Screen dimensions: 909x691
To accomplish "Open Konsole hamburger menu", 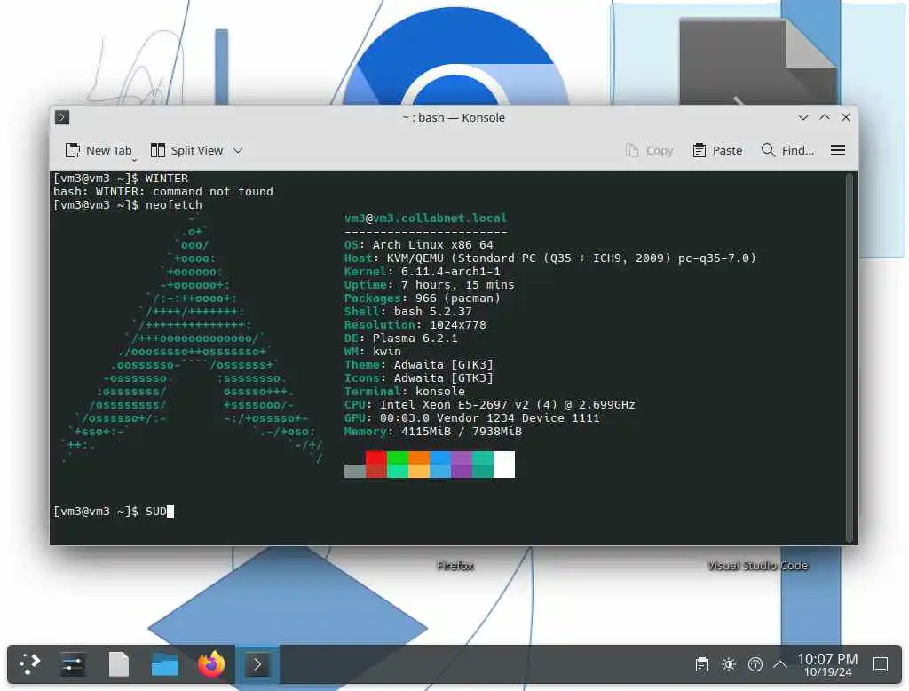I will (837, 150).
